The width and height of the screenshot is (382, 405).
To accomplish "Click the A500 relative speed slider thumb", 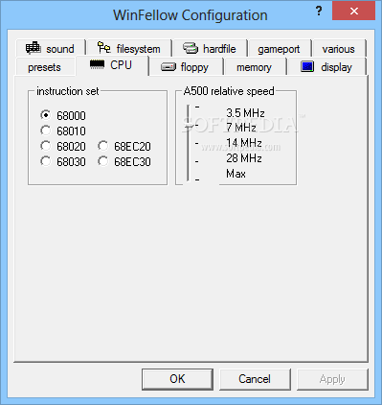I will [x=189, y=127].
